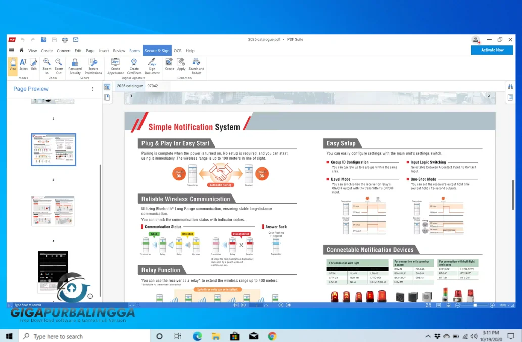Open the Forms ribbon tab
This screenshot has width=522, height=342.
(135, 51)
